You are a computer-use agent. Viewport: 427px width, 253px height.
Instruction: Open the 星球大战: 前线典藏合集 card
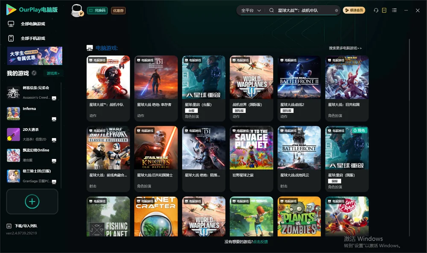pos(108,159)
